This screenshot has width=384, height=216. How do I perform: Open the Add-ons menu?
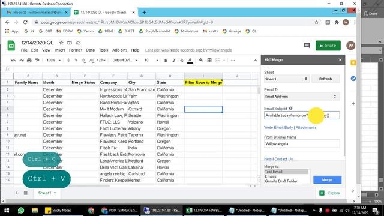[x=120, y=50]
